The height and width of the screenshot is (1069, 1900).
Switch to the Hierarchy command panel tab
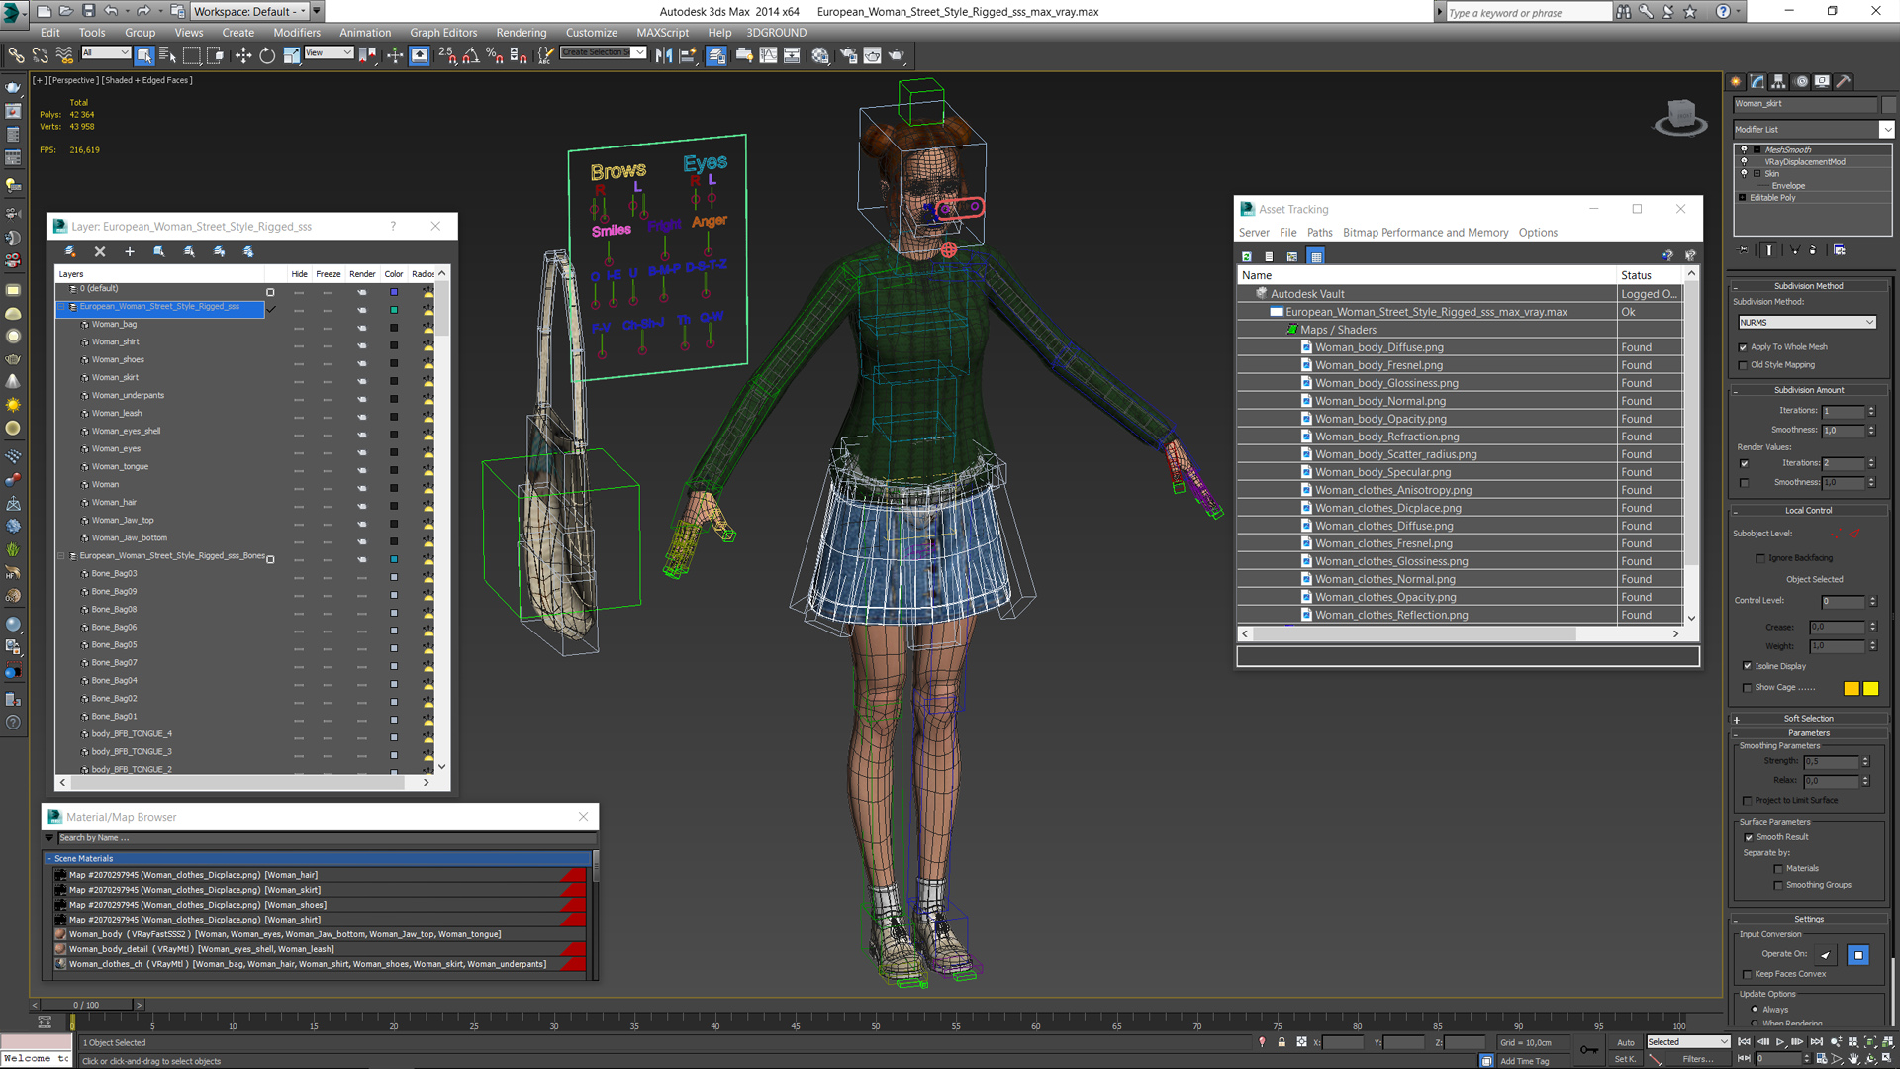click(1779, 82)
